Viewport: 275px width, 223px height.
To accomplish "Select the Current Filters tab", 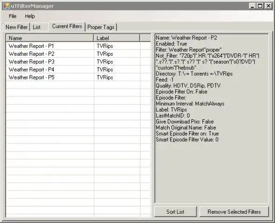I will [67, 26].
